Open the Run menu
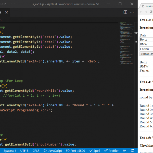This screenshot has height=153, width=153. coord(4,4)
